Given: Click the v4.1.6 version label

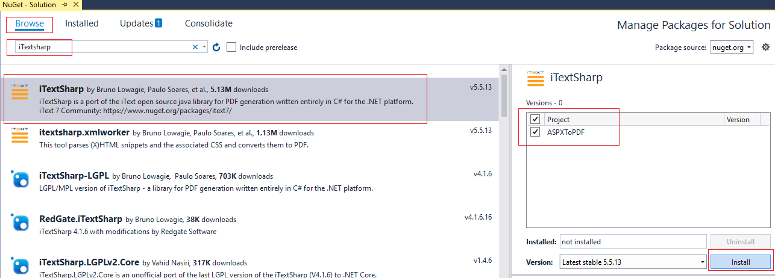Looking at the screenshot, I should pyautogui.click(x=483, y=173).
